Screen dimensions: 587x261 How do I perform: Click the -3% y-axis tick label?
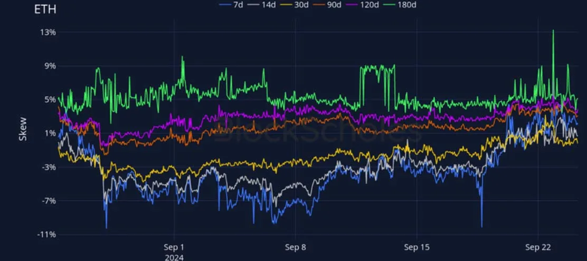tap(49, 167)
